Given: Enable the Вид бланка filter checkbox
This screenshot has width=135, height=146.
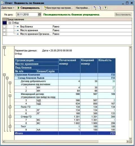Looking at the screenshot, I should [x=5, y=27].
